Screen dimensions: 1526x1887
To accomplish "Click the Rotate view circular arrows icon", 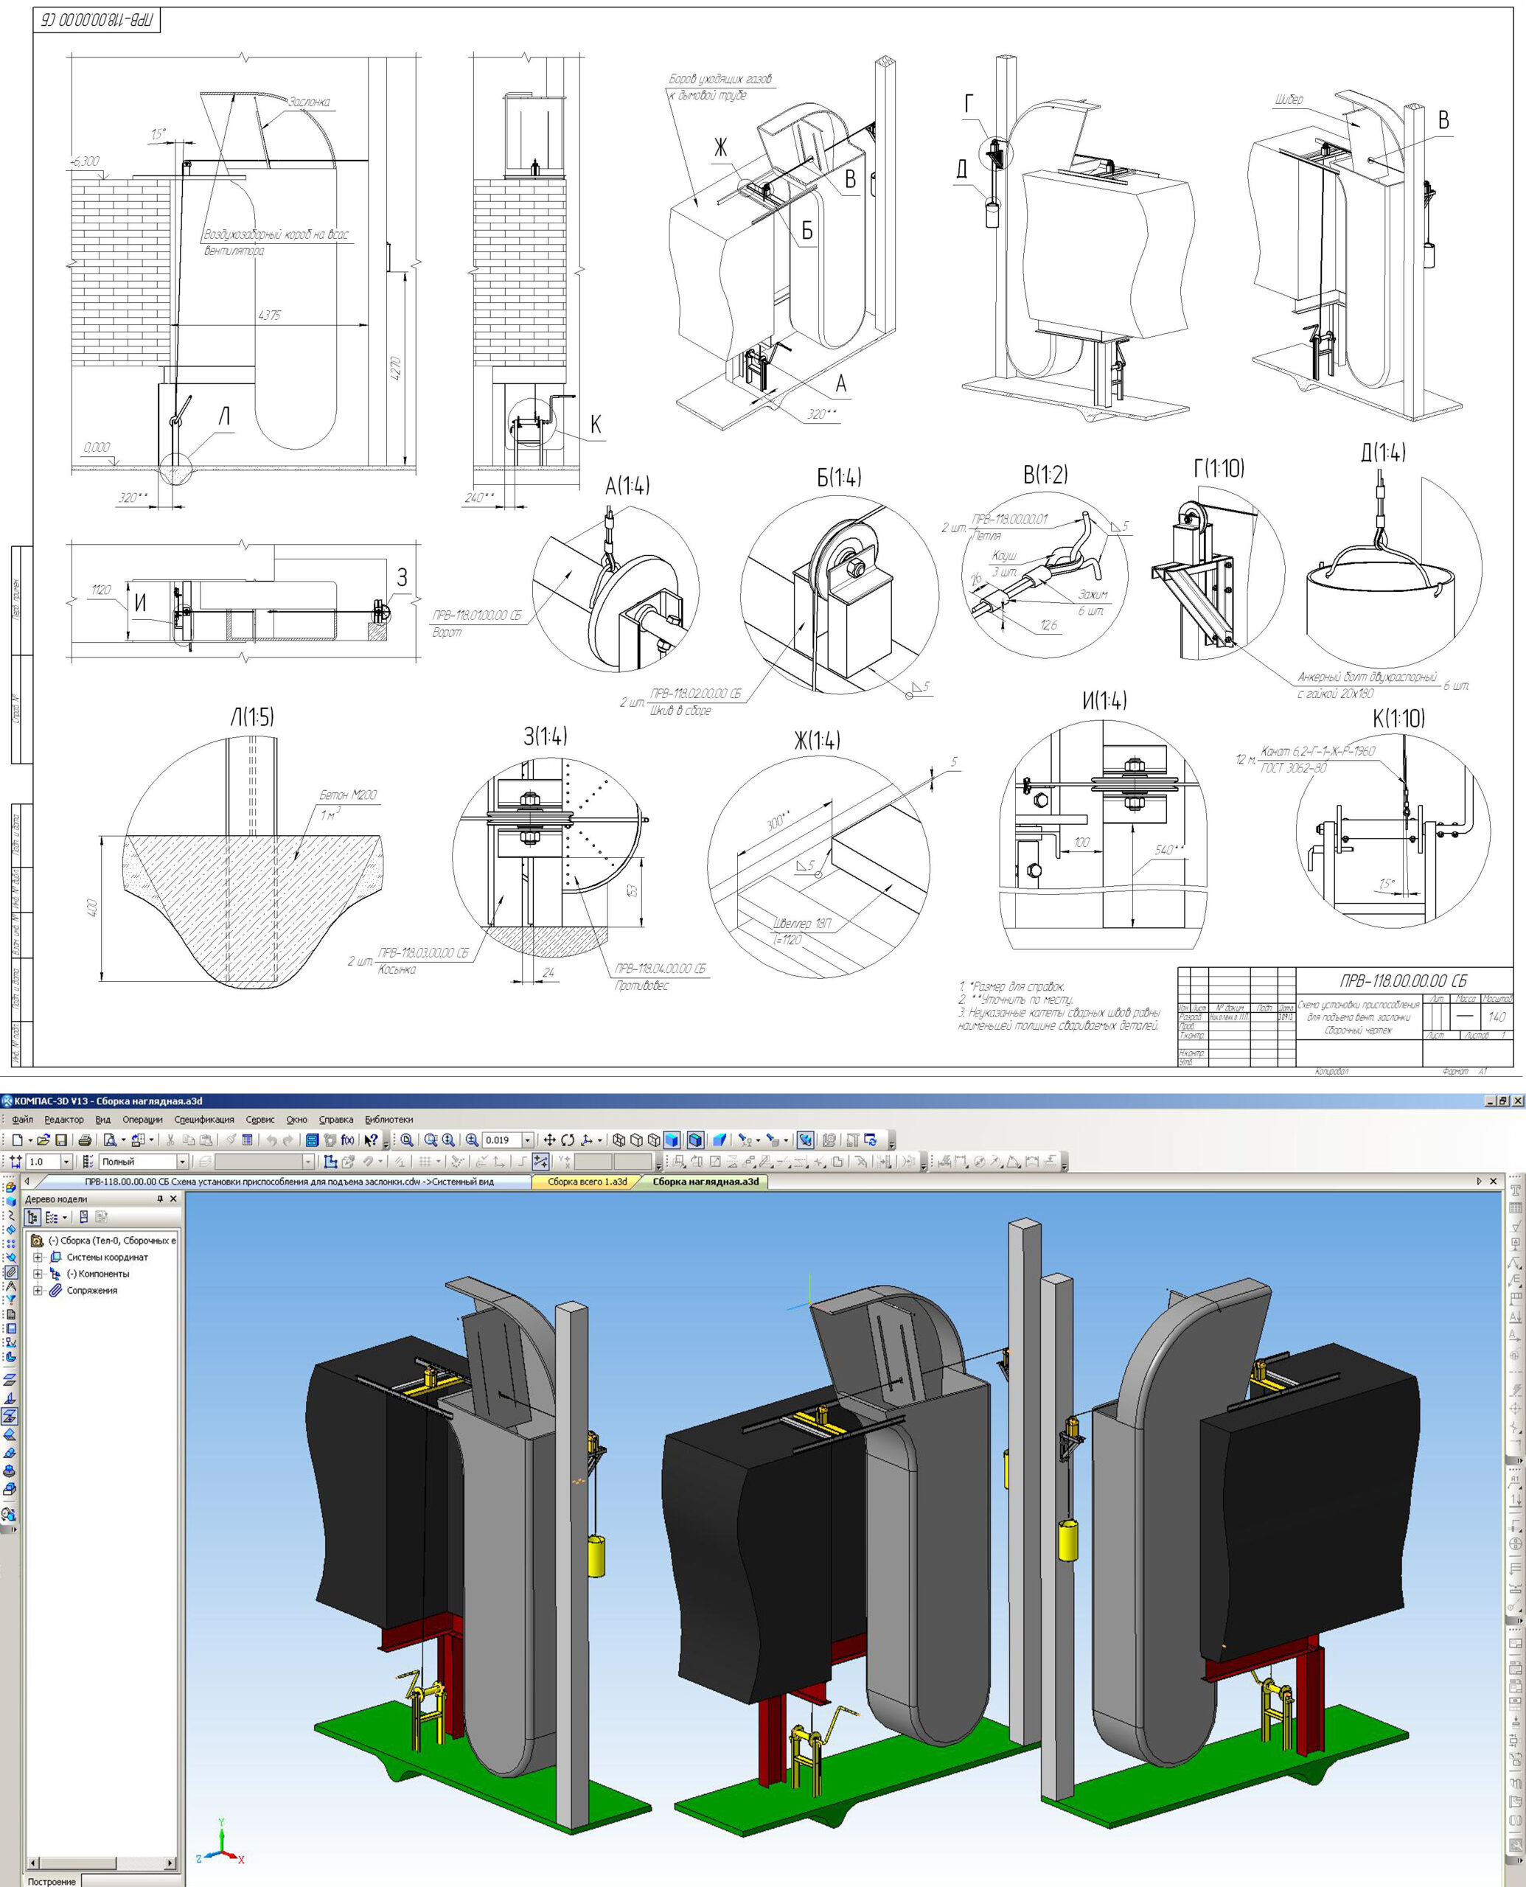I will tap(568, 1140).
